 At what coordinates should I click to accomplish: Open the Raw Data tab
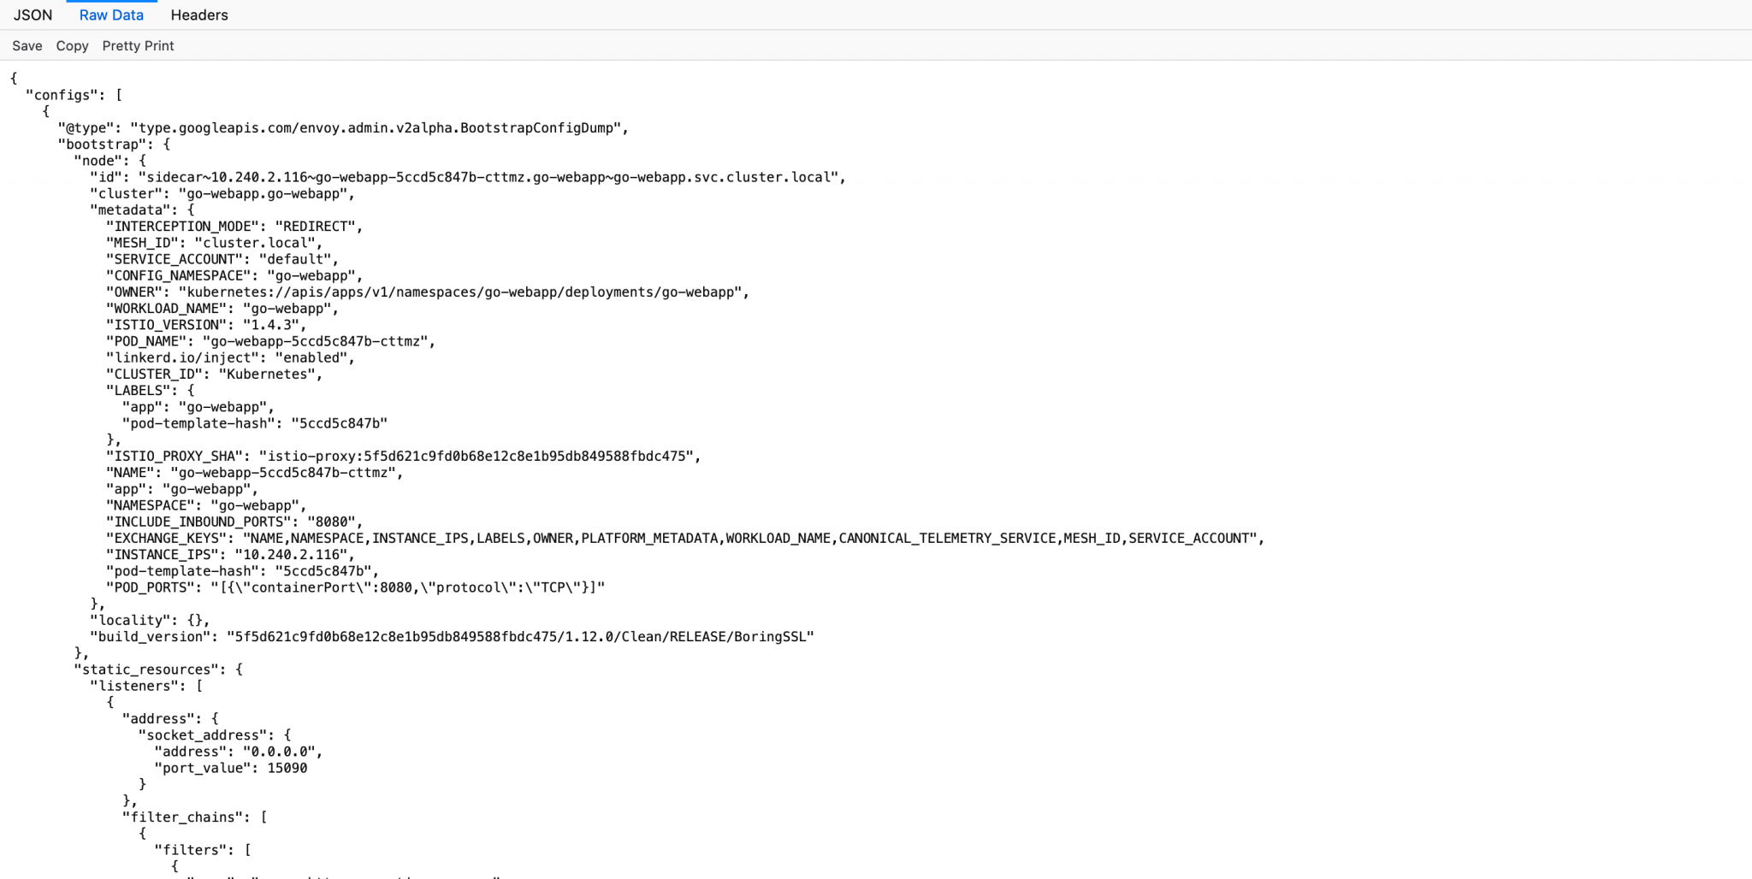click(x=111, y=15)
